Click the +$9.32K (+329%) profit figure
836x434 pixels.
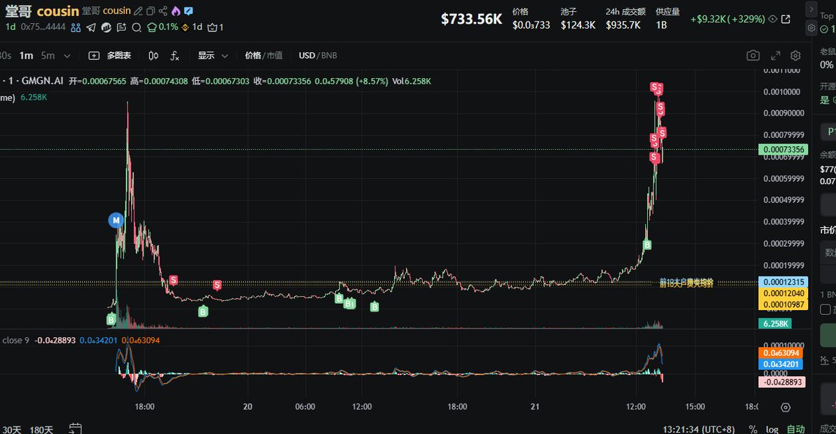[x=727, y=19]
